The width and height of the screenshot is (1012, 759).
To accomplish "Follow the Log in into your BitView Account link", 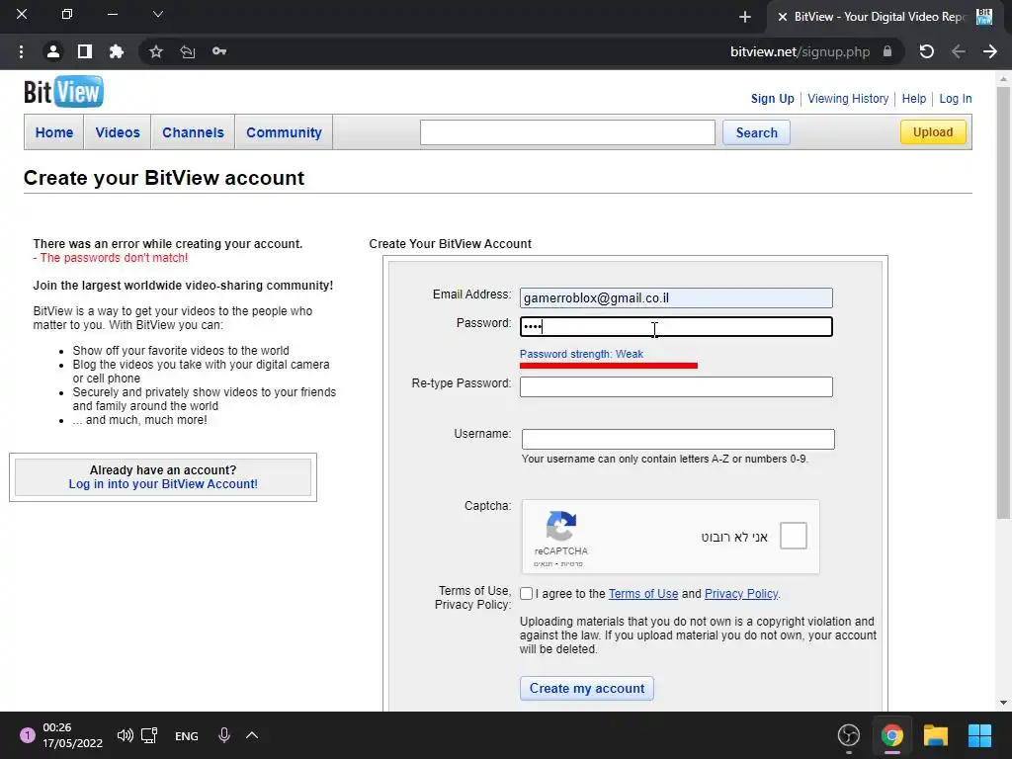I will (163, 484).
